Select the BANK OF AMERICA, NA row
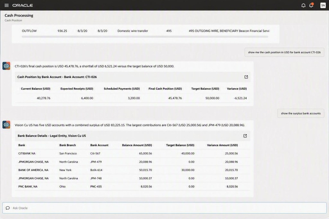The width and height of the screenshot is (329, 219). point(132,170)
